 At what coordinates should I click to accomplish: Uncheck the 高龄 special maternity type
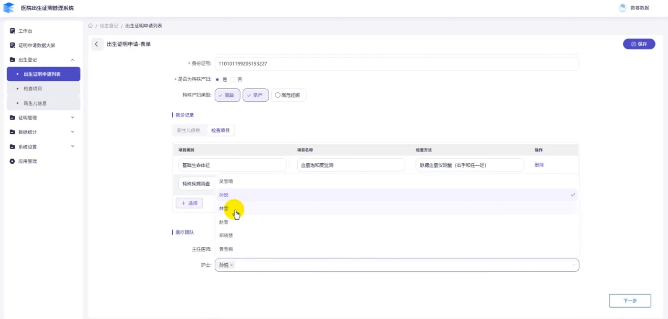tap(228, 95)
